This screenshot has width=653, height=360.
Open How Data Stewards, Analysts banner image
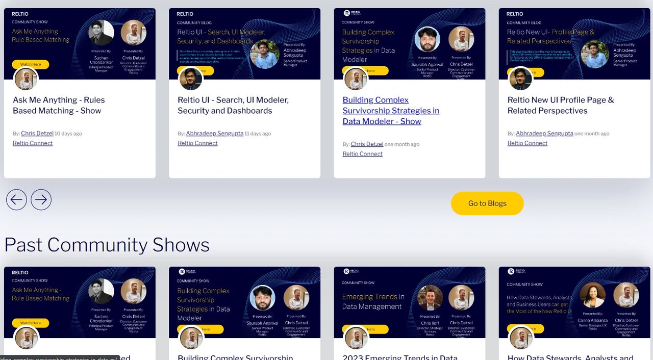pos(574,302)
